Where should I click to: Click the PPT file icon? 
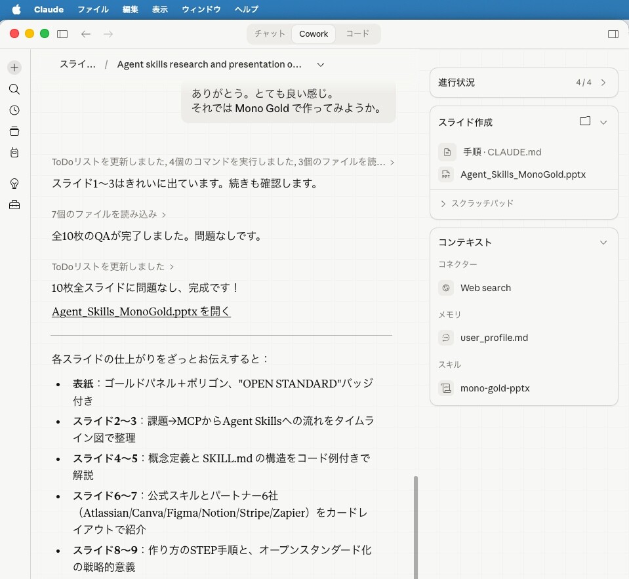coord(446,174)
